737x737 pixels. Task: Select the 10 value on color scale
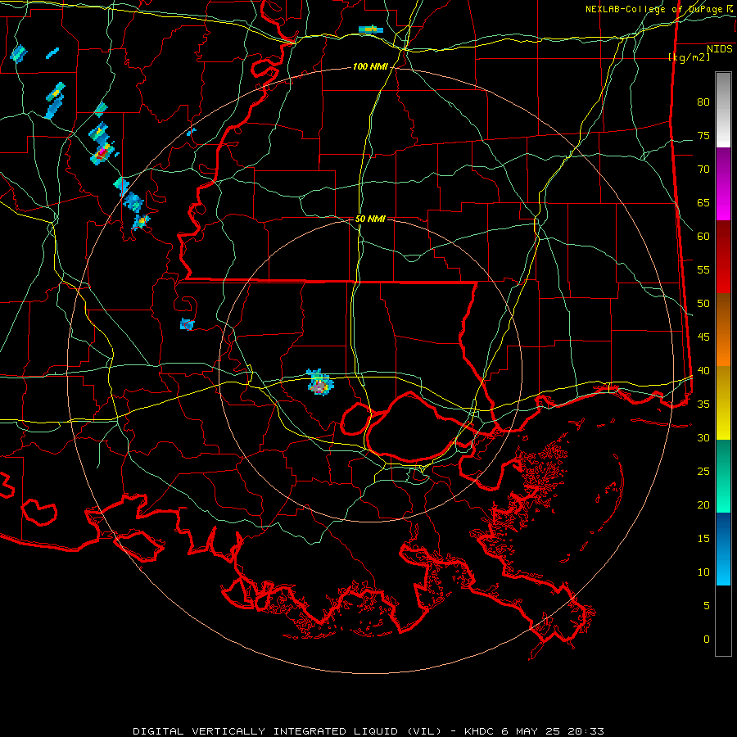tap(703, 572)
